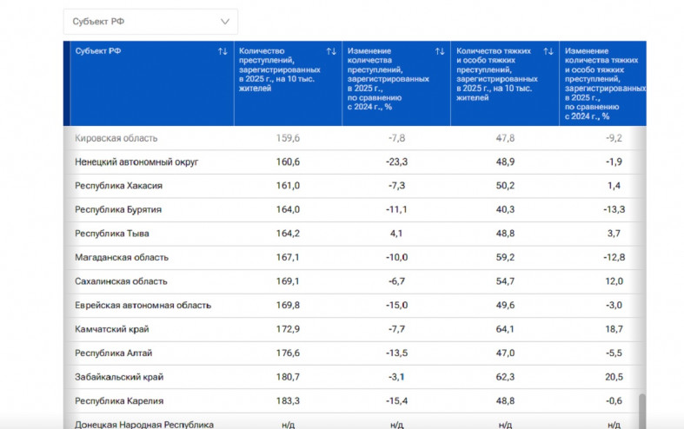Click the Республика Алтай region name

coord(115,353)
